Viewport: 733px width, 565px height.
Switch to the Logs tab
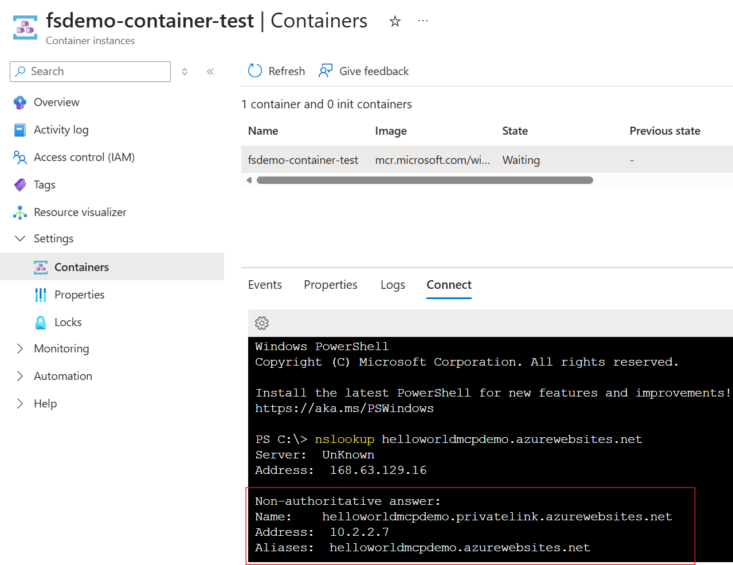[393, 285]
